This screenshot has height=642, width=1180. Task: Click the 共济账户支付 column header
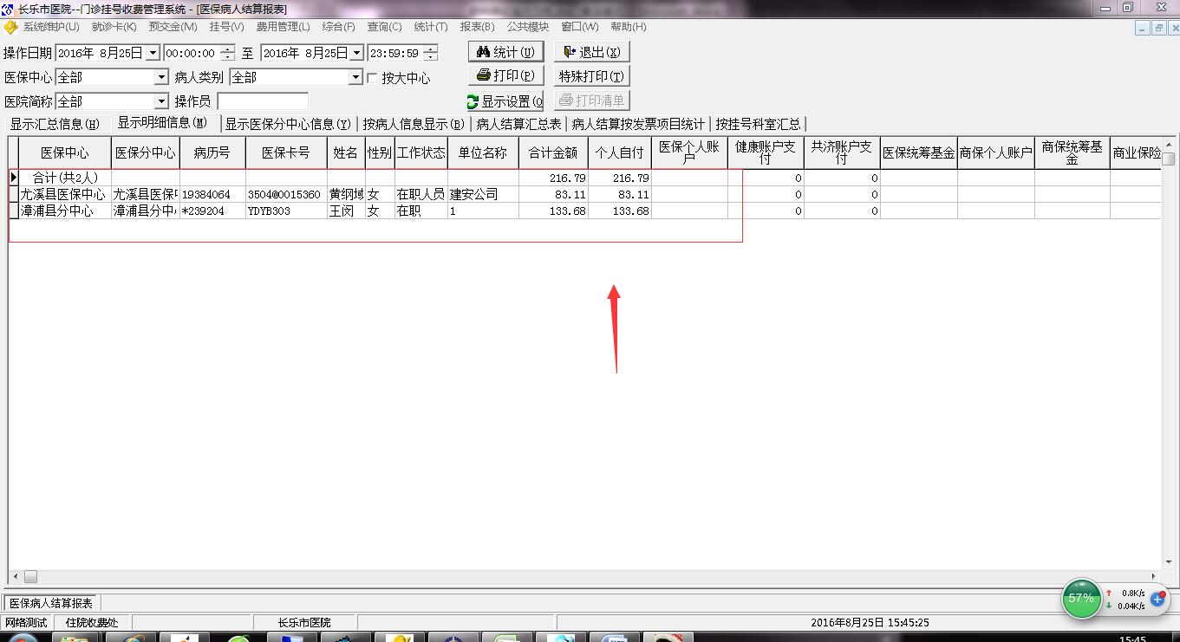842,152
